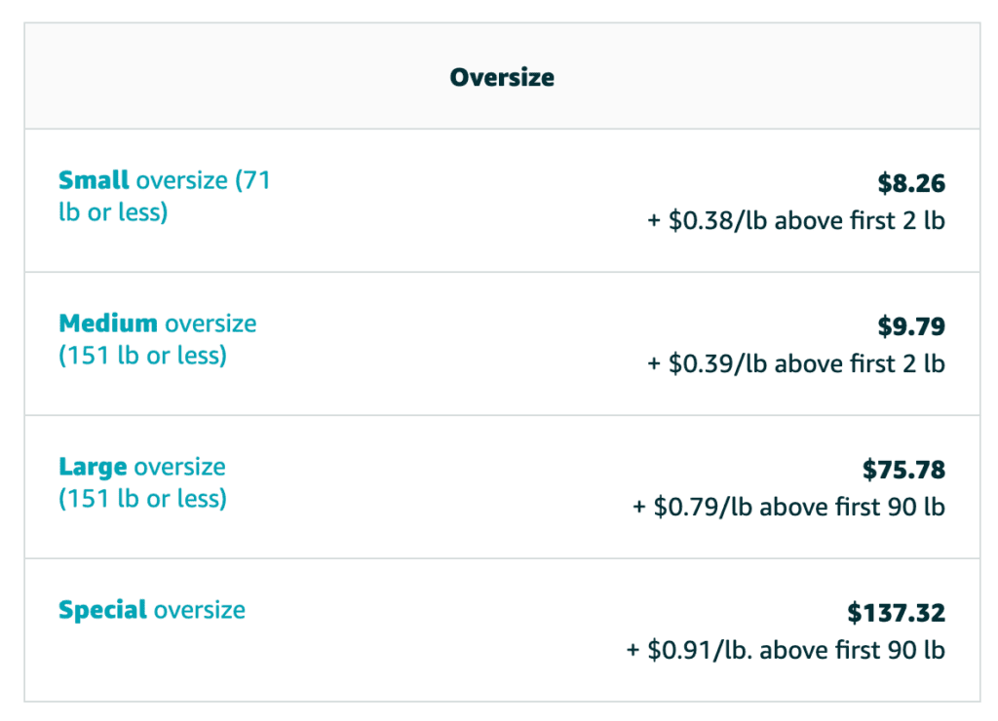Click "(151 lb or less)" under Large oversize
Viewport: 998px width, 721px height.
(x=142, y=498)
